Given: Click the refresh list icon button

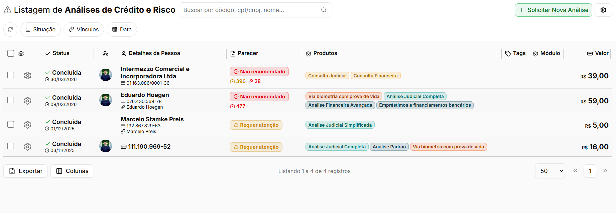Looking at the screenshot, I should point(10,29).
